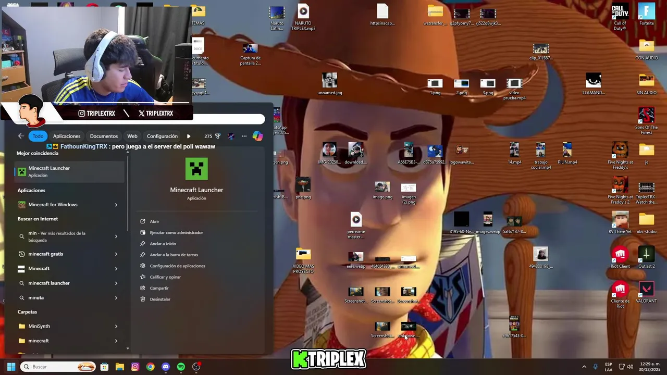Image resolution: width=667 pixels, height=375 pixels.
Task: Open Spotify from taskbar
Action: (181, 367)
